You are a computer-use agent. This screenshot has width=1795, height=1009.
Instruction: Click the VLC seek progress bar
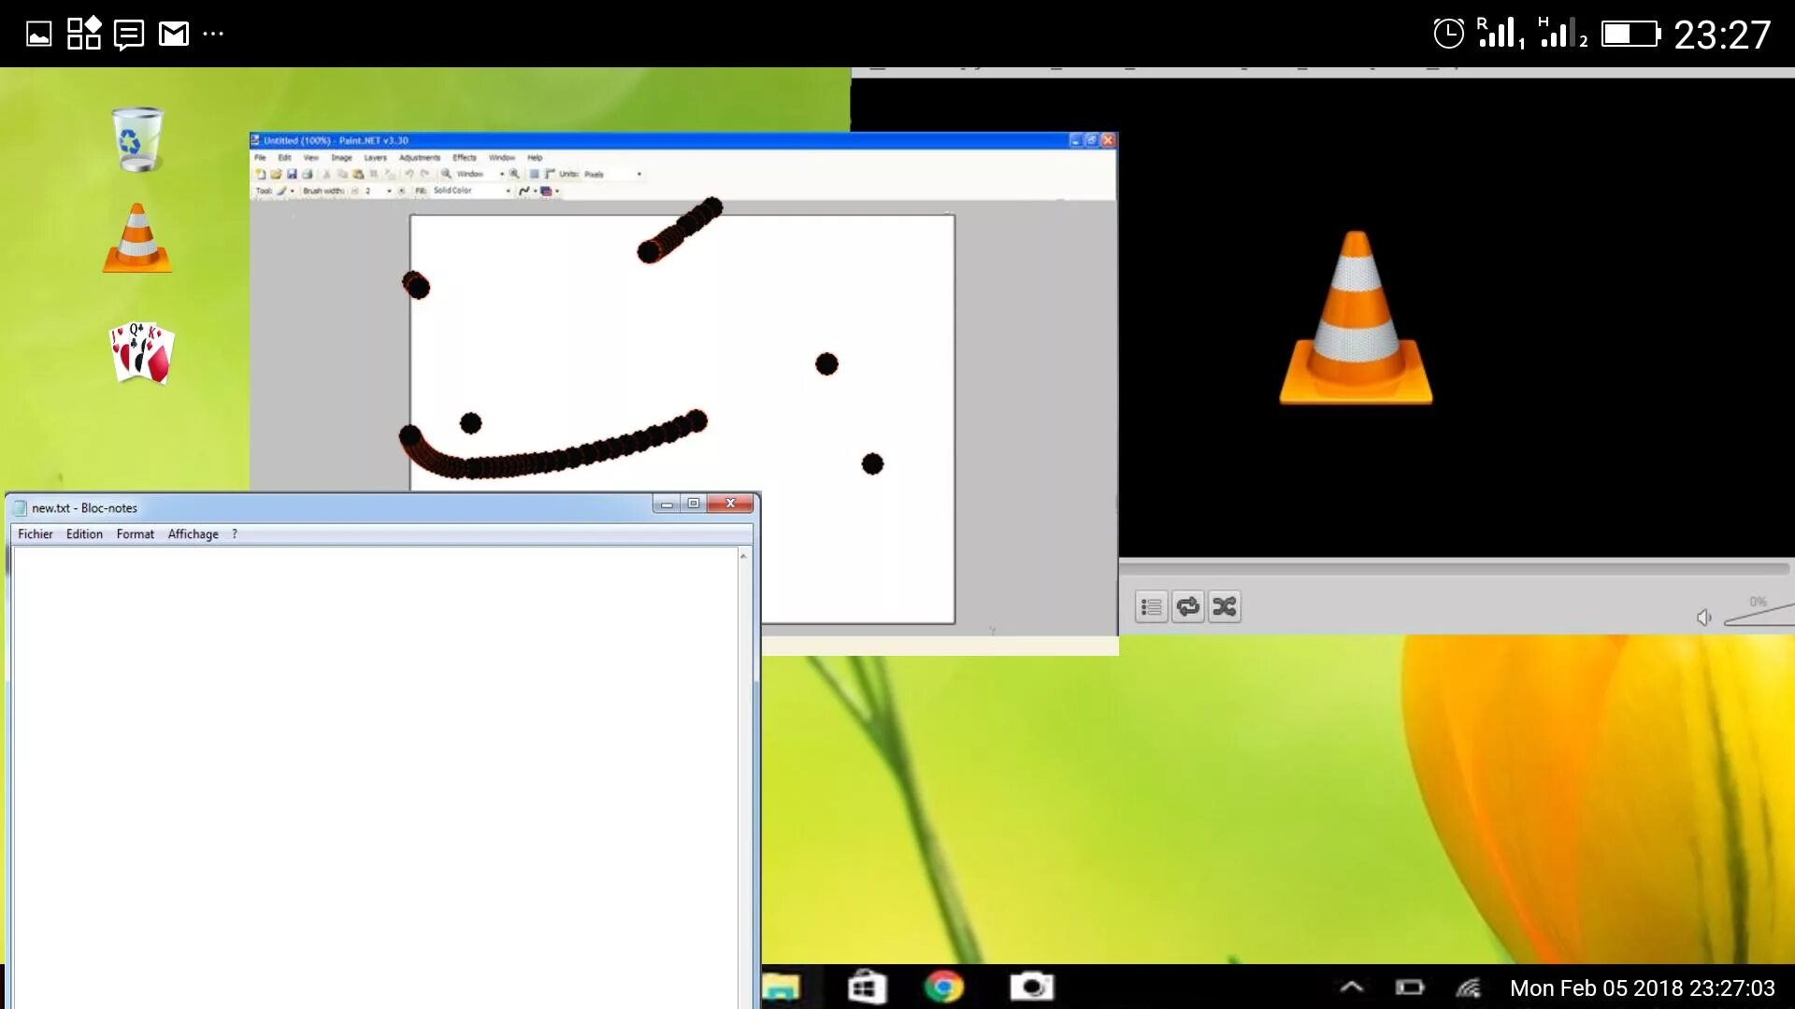(x=1454, y=568)
